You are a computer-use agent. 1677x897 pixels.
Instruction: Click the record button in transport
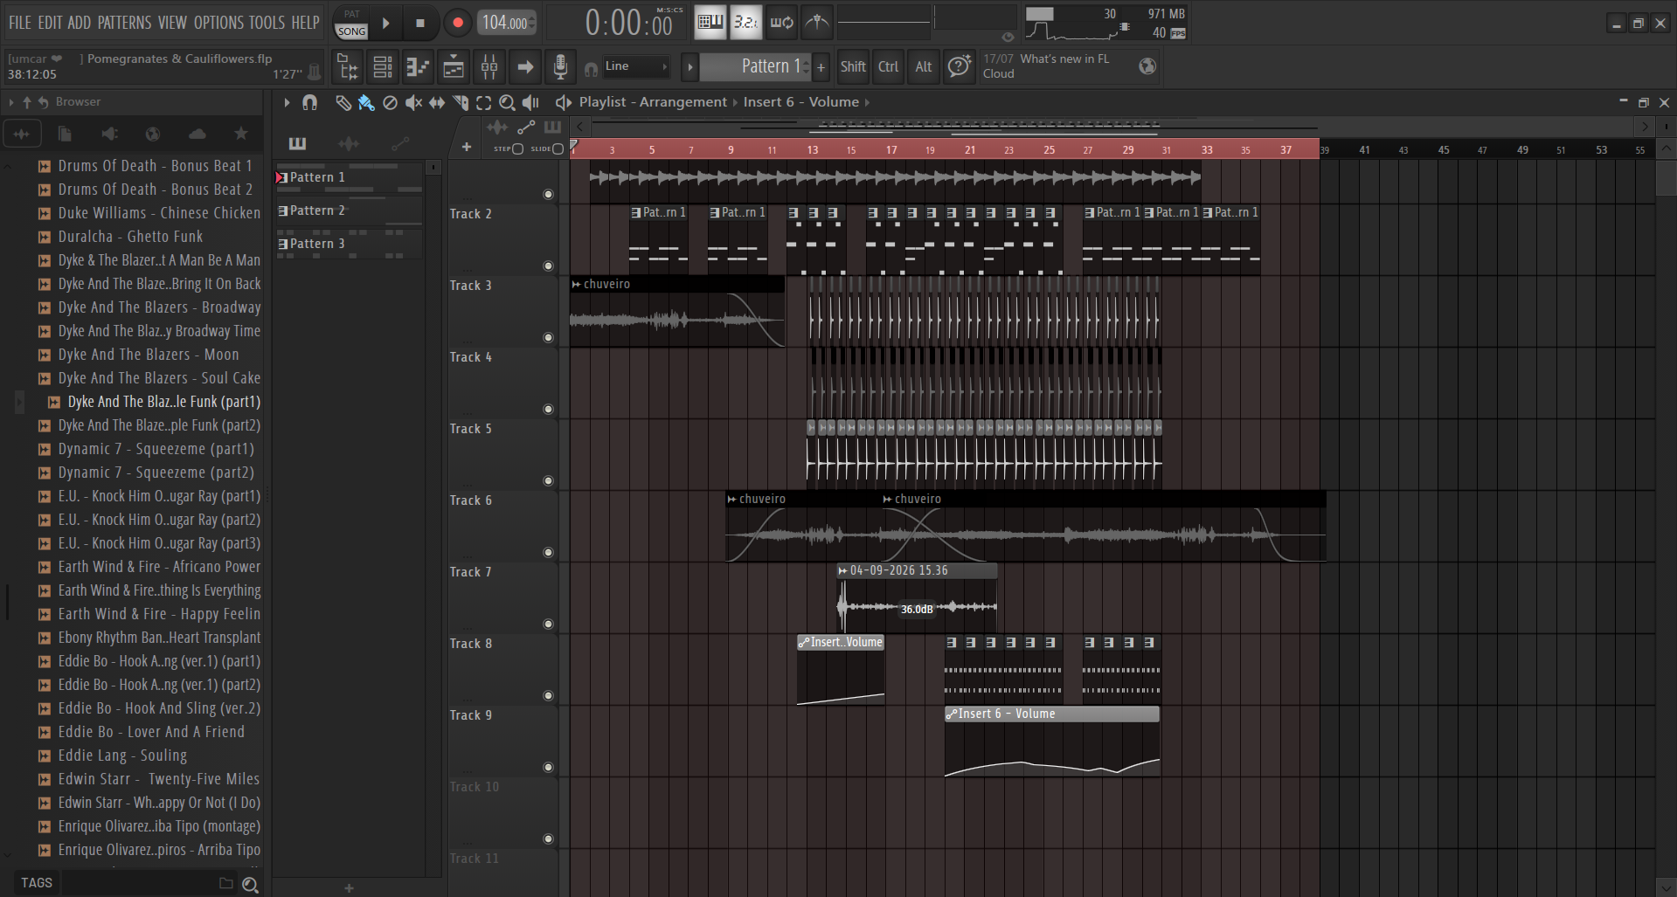(x=457, y=24)
